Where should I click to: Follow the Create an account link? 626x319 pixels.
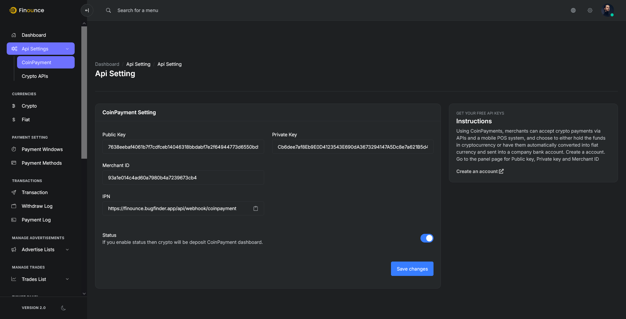point(480,171)
